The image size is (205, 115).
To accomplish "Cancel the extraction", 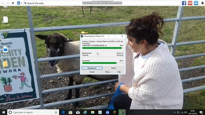I will (x=92, y=72).
